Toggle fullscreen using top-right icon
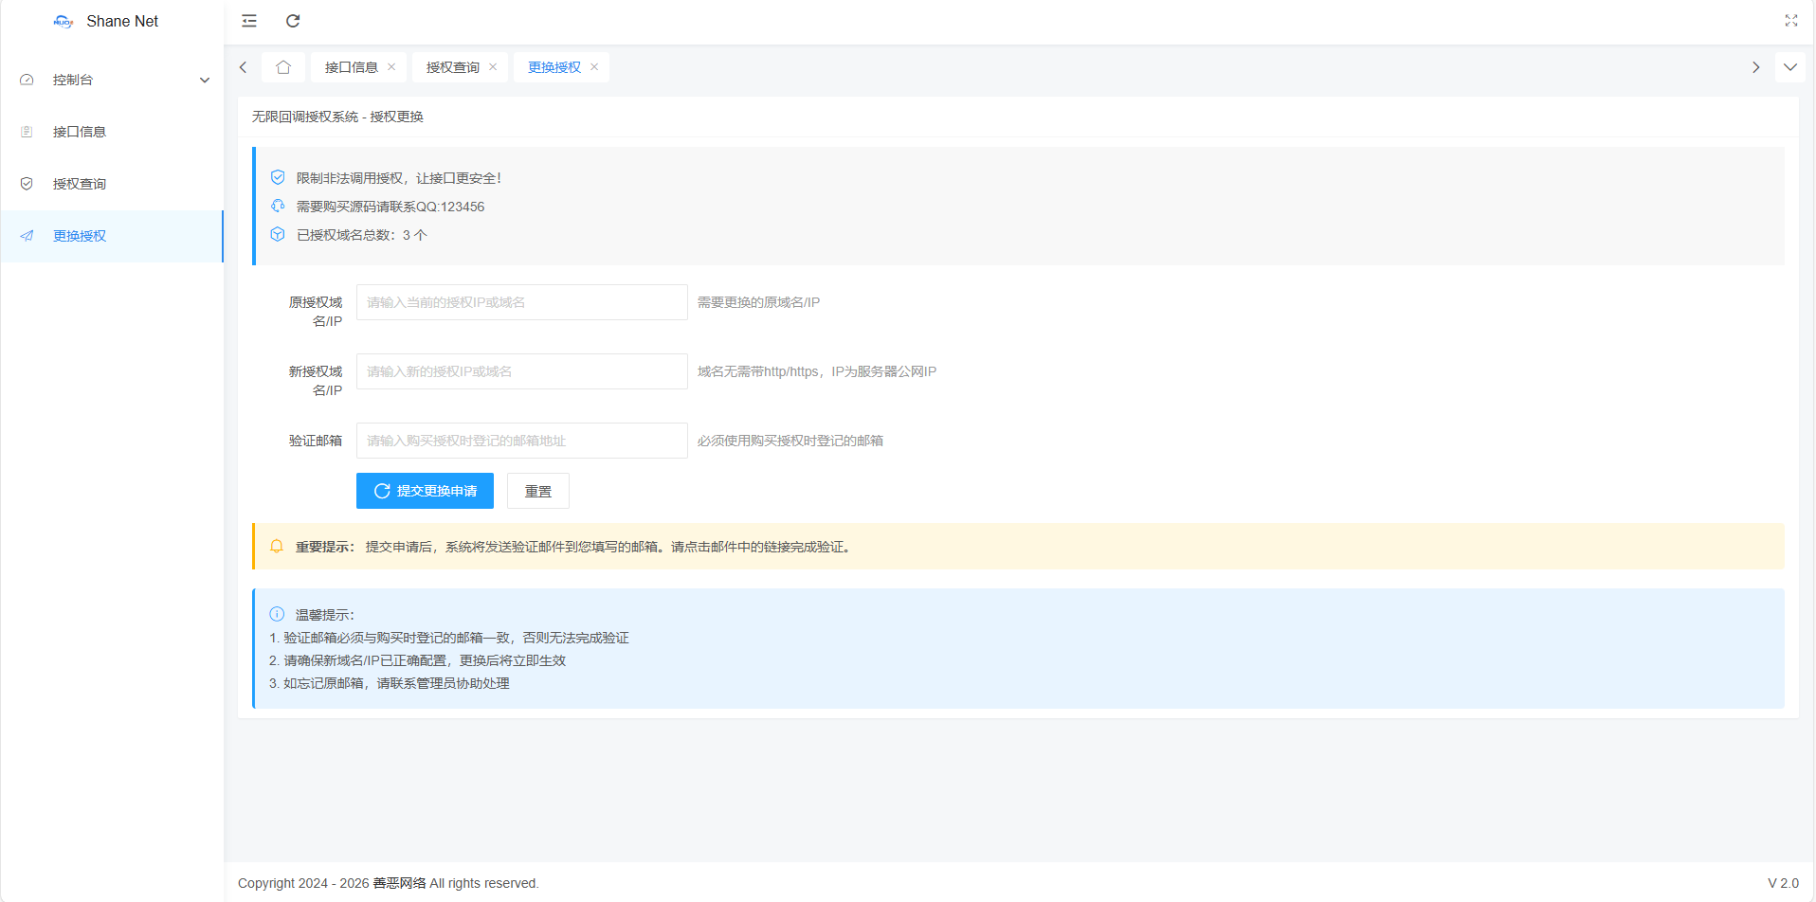The height and width of the screenshot is (902, 1816). click(x=1790, y=21)
